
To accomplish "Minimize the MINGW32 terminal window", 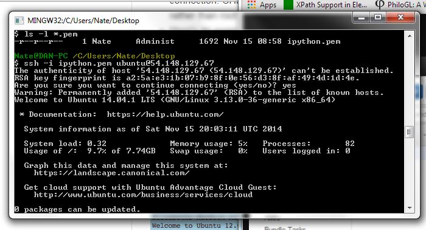I will (x=361, y=18).
